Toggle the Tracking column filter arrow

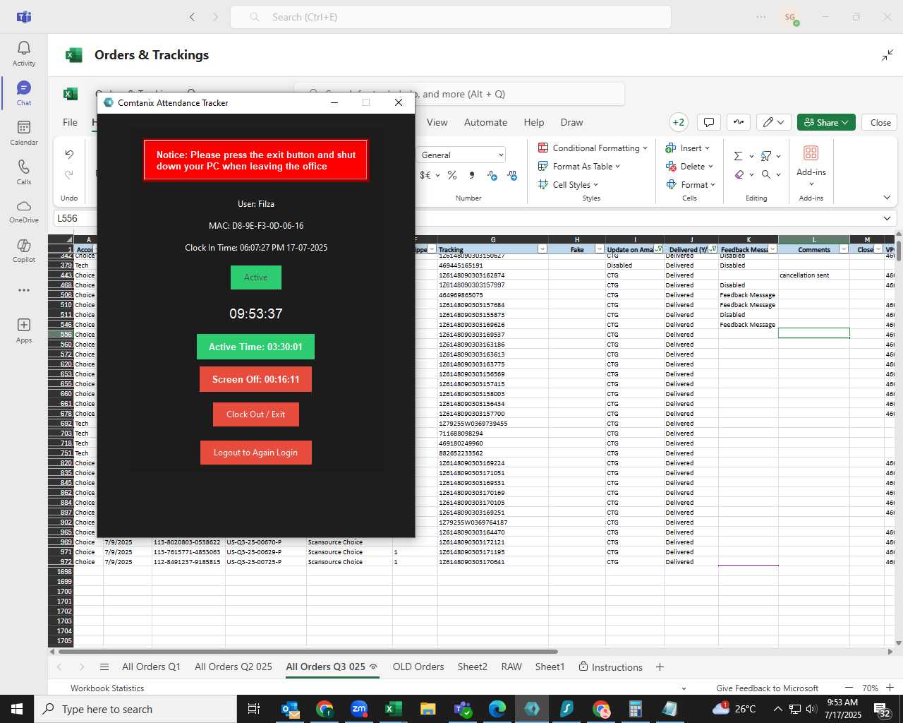click(542, 249)
